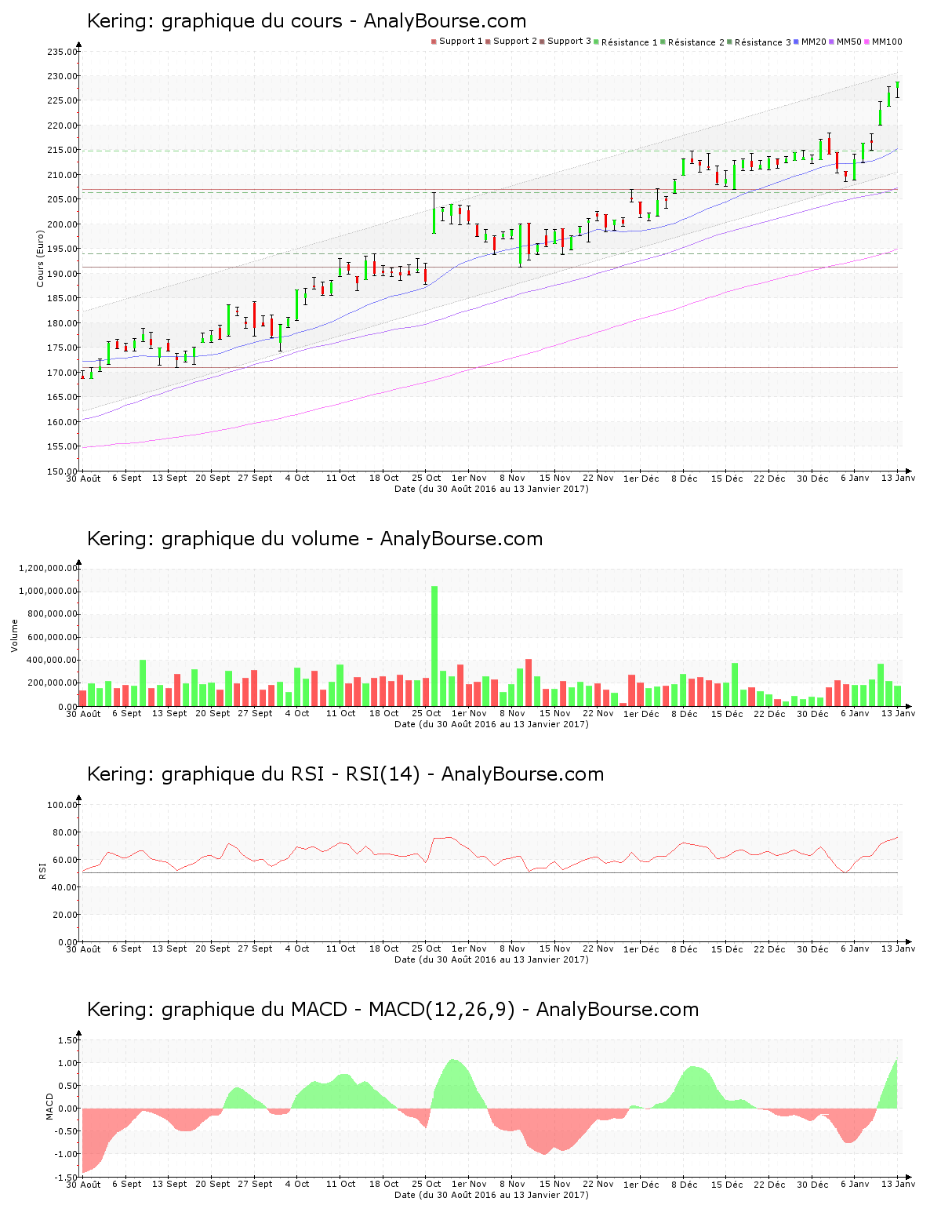The image size is (941, 1216).
Task: Select the 'Support 3' legend label
Action: pyautogui.click(x=569, y=42)
